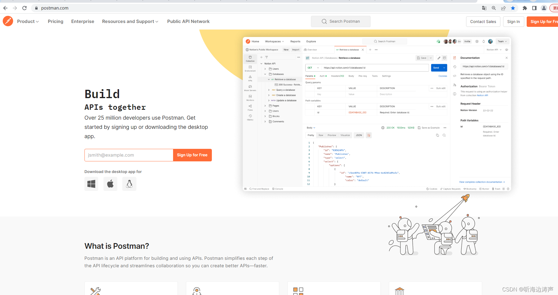Click Import button in workspace header
The image size is (558, 295).
tap(296, 50)
